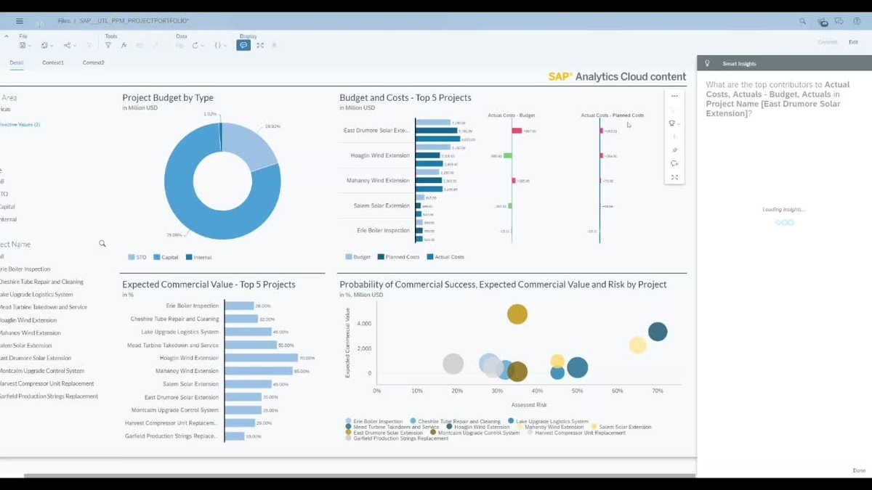Open the help question mark icon
The height and width of the screenshot is (490, 872).
[x=857, y=22]
